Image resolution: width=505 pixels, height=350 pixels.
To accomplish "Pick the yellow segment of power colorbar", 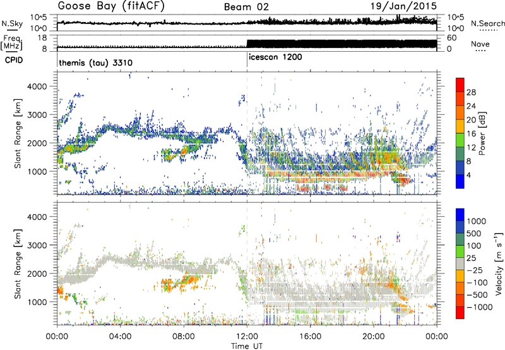I will pyautogui.click(x=460, y=126).
